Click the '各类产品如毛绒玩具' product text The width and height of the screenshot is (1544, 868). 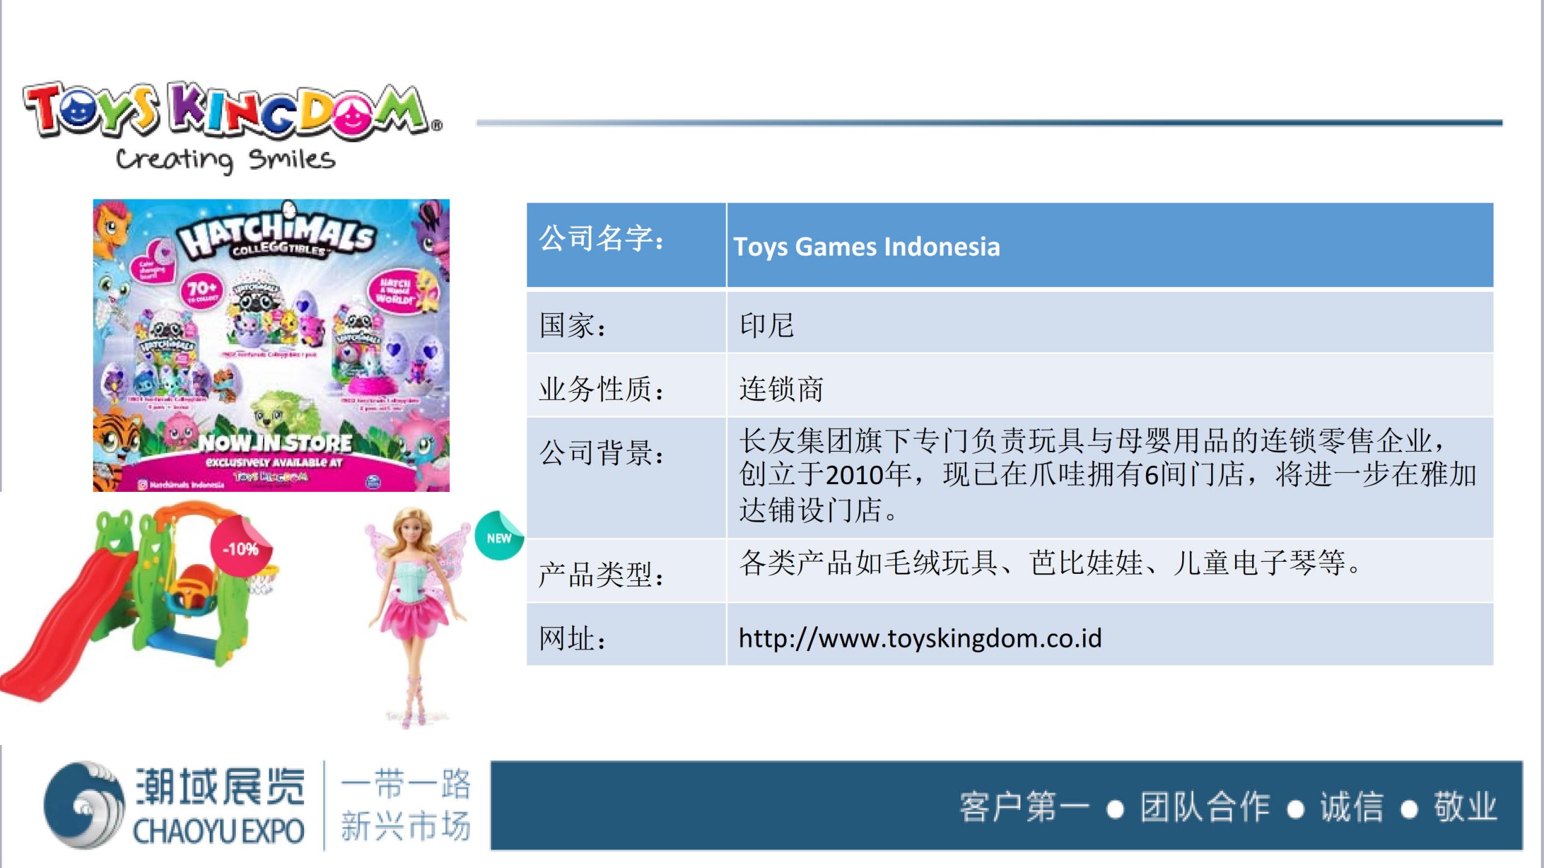[x=1049, y=562]
